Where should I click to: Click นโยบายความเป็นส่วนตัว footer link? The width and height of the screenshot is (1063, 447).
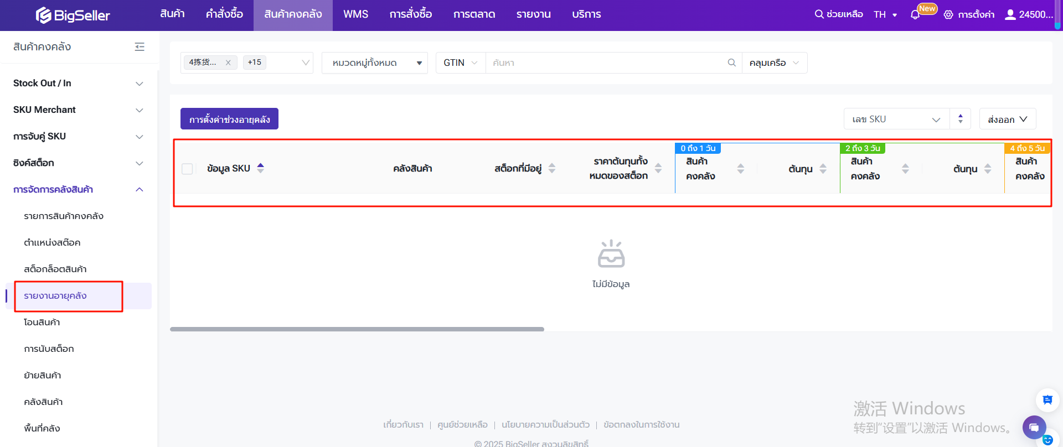click(545, 425)
